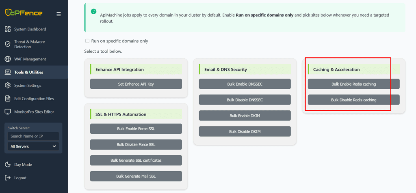
Task: Click the MonitorPro Sites Editor monitor icon
Action: coord(7,112)
